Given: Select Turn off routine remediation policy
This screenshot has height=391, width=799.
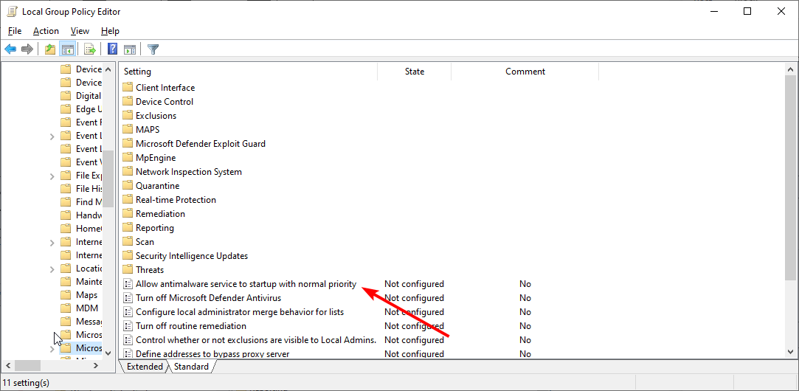Looking at the screenshot, I should coord(191,326).
